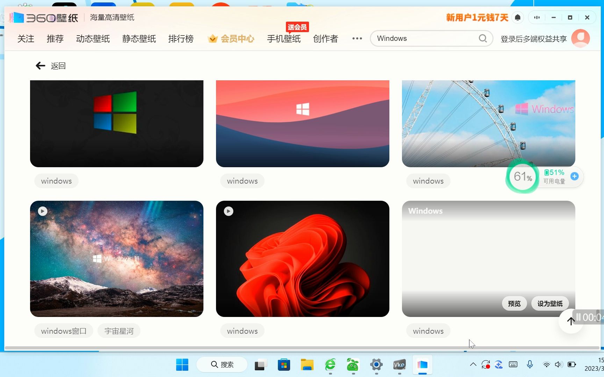Image resolution: width=604 pixels, height=377 pixels.
Task: Open the ferris wheel wallpaper thumbnail
Action: [x=489, y=124]
